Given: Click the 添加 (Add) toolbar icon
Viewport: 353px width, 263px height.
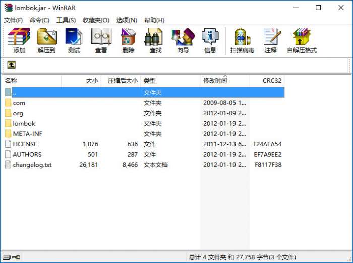Looking at the screenshot, I should tap(19, 36).
